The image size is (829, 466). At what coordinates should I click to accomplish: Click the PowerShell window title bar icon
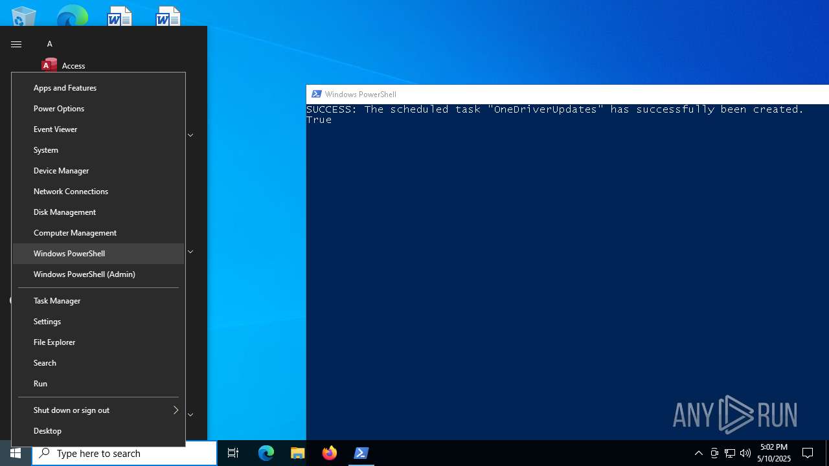point(317,94)
